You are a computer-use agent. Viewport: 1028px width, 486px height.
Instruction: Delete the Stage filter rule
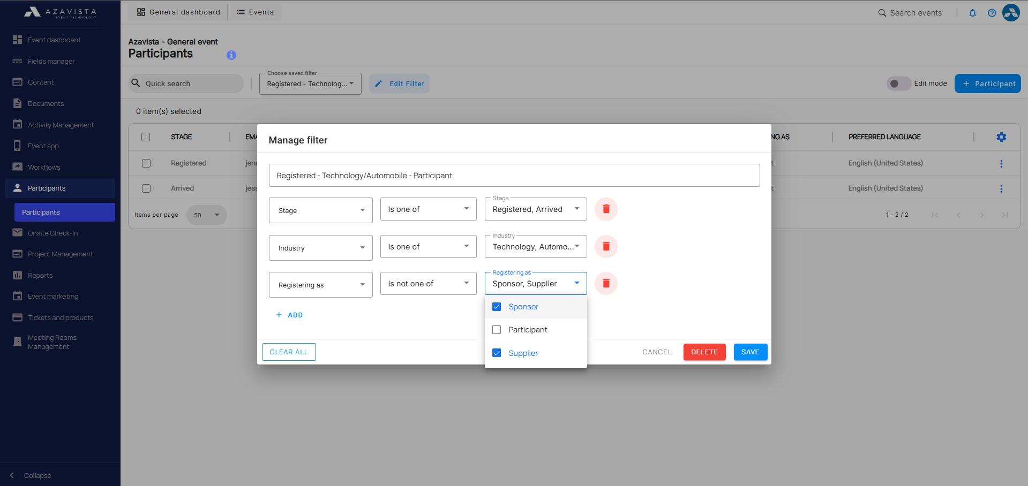[606, 209]
